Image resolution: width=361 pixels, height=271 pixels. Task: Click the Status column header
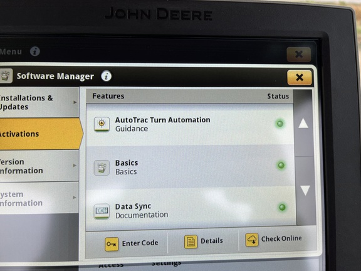tap(278, 96)
